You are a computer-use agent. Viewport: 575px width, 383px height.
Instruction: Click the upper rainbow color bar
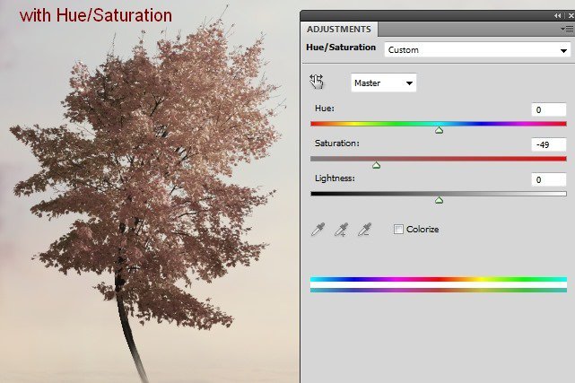click(x=438, y=280)
